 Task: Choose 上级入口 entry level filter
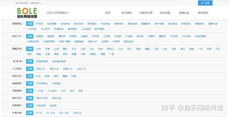pos(81,69)
